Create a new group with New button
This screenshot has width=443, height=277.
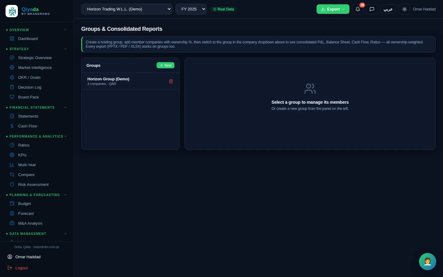pyautogui.click(x=166, y=65)
